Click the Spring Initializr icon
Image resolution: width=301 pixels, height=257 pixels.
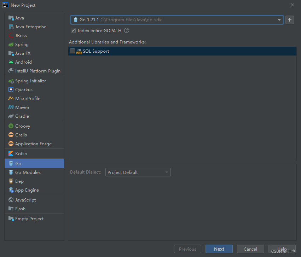[11, 81]
